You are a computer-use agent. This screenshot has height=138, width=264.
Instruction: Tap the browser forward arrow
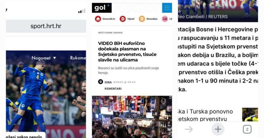[189, 129]
